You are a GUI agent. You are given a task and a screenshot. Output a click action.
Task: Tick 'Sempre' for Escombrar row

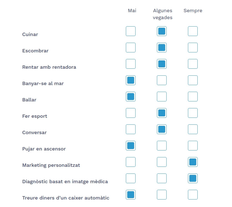pos(193,48)
